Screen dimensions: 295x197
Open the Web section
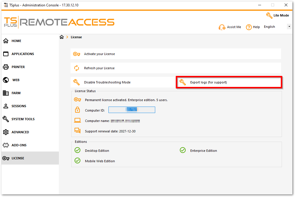(16, 80)
